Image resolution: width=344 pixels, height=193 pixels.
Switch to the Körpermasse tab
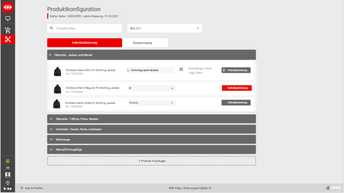(142, 43)
